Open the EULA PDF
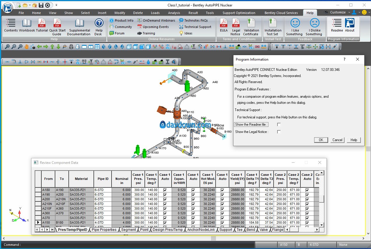The height and width of the screenshot is (249, 371). (x=224, y=25)
